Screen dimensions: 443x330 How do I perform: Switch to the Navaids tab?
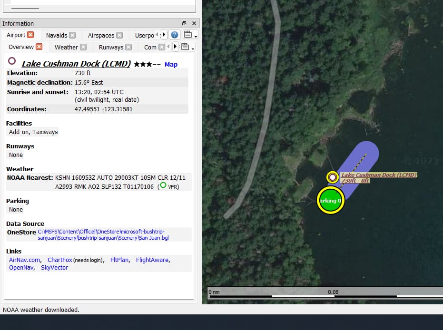(56, 35)
